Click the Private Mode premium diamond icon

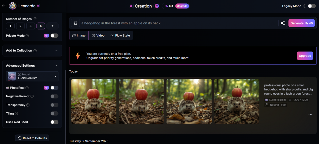click(x=46, y=36)
